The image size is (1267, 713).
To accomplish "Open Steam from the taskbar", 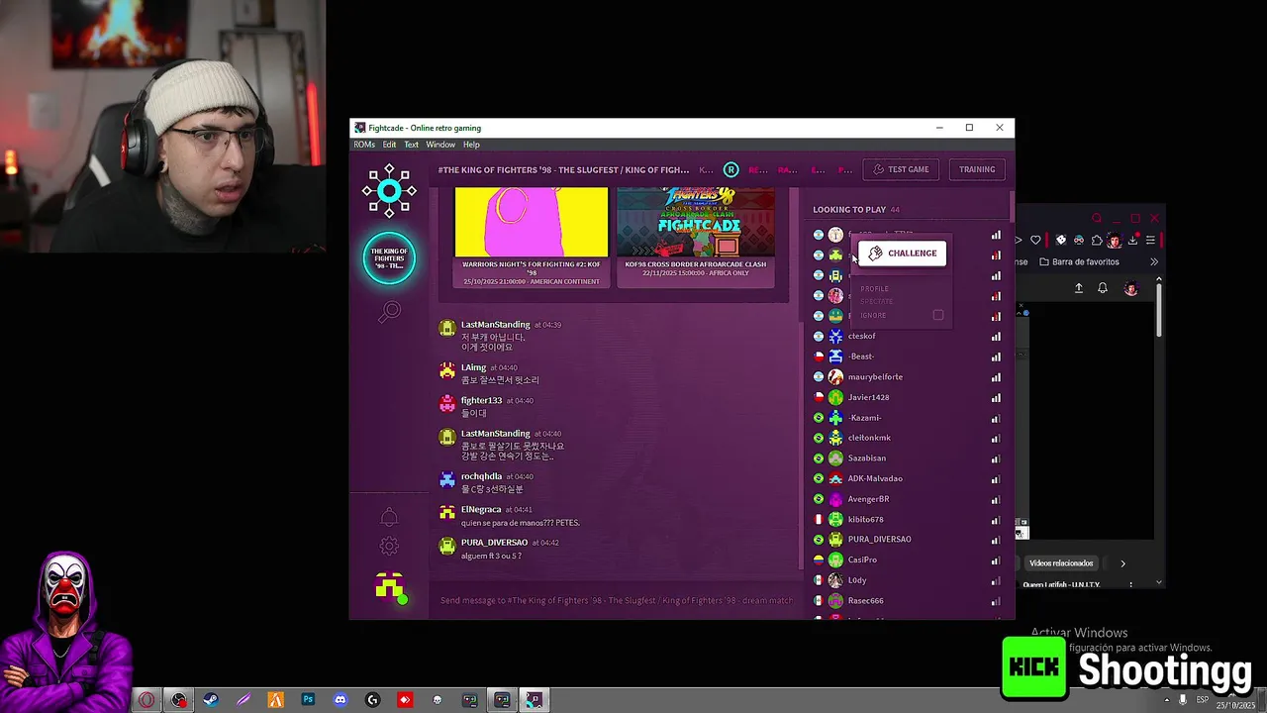I will pos(211,700).
